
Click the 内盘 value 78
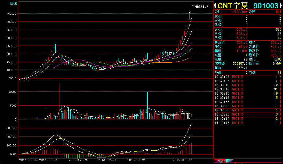(280, 73)
